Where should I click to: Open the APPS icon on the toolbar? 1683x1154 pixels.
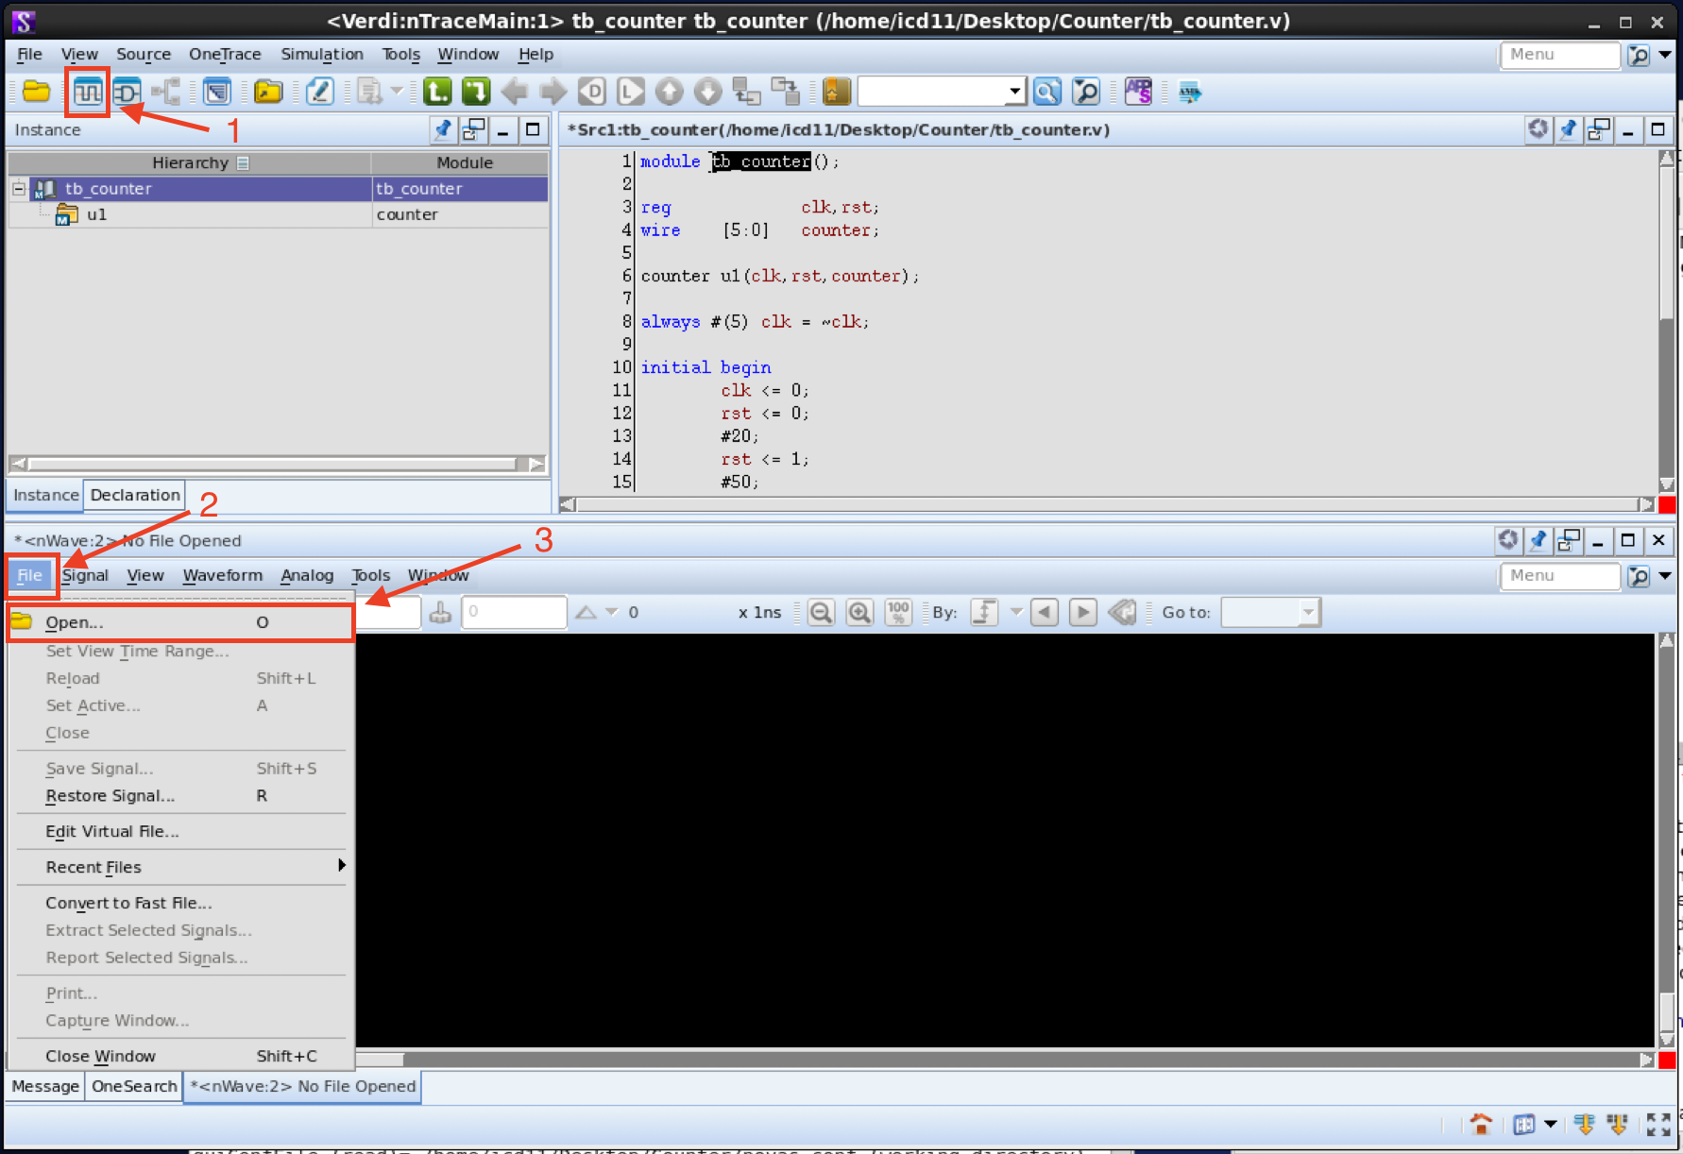(x=1139, y=91)
